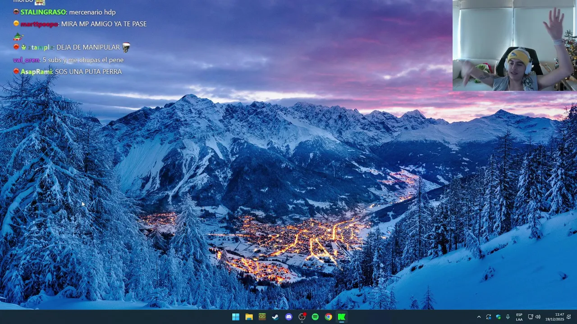This screenshot has height=324, width=577.
Task: Open Steam from the taskbar
Action: 275,317
